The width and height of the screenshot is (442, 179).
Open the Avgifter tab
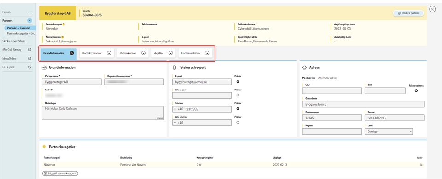(163, 53)
